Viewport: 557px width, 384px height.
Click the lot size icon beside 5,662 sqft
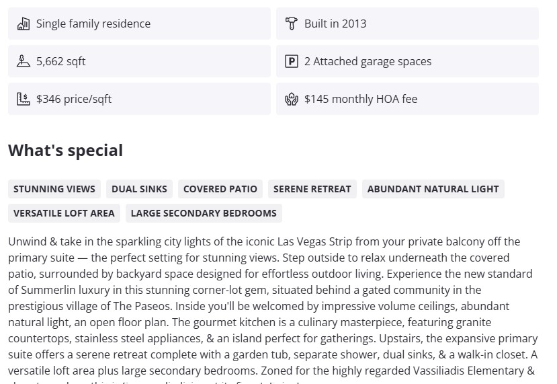coord(24,61)
